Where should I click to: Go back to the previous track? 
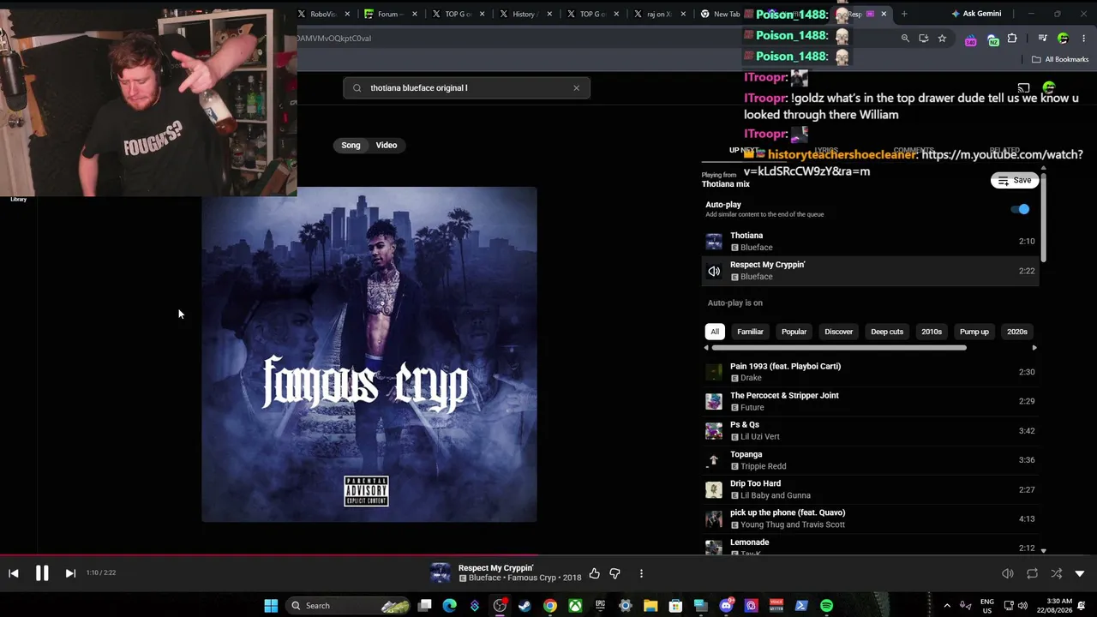coord(14,573)
